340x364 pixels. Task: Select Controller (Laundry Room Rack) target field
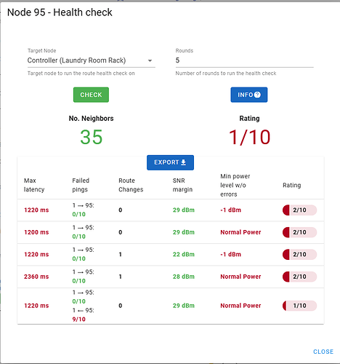pos(91,60)
